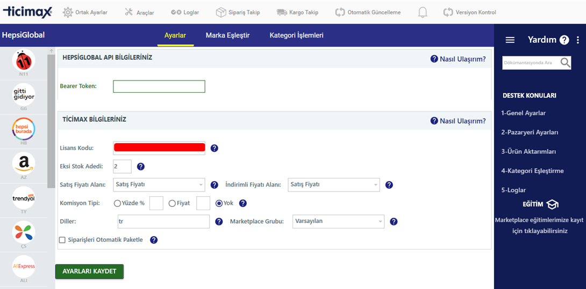Click the sidebar scroll-up arrow

tap(51, 51)
